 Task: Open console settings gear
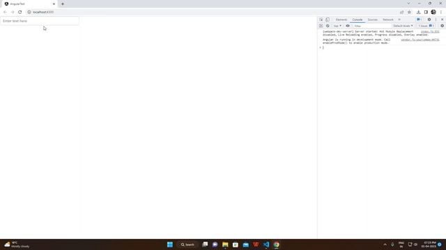point(442,26)
